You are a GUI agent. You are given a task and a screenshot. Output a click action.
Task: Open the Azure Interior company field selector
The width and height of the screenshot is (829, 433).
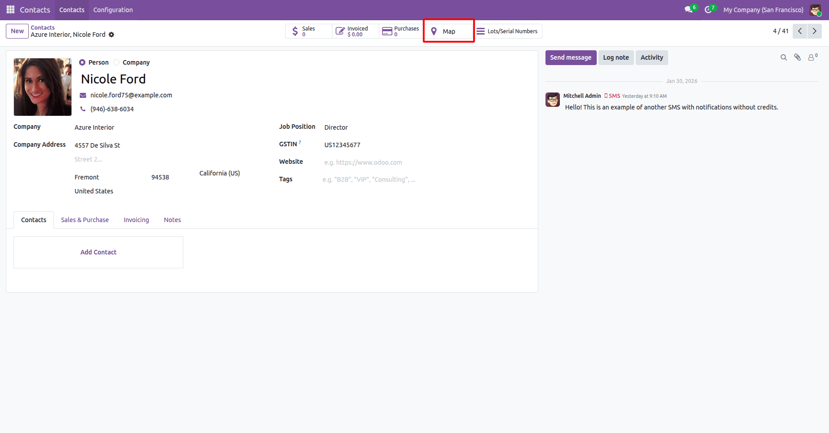pos(94,127)
